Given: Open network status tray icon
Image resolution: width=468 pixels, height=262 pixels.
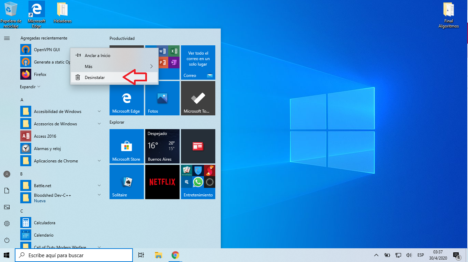Looking at the screenshot, I should 398,255.
